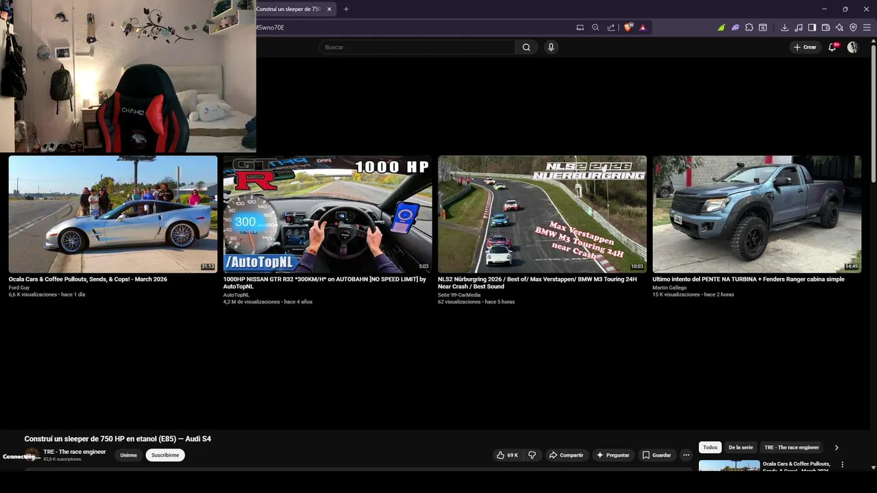The width and height of the screenshot is (877, 493).
Task: Open the Leo AI sparkle icon
Action: click(x=839, y=27)
